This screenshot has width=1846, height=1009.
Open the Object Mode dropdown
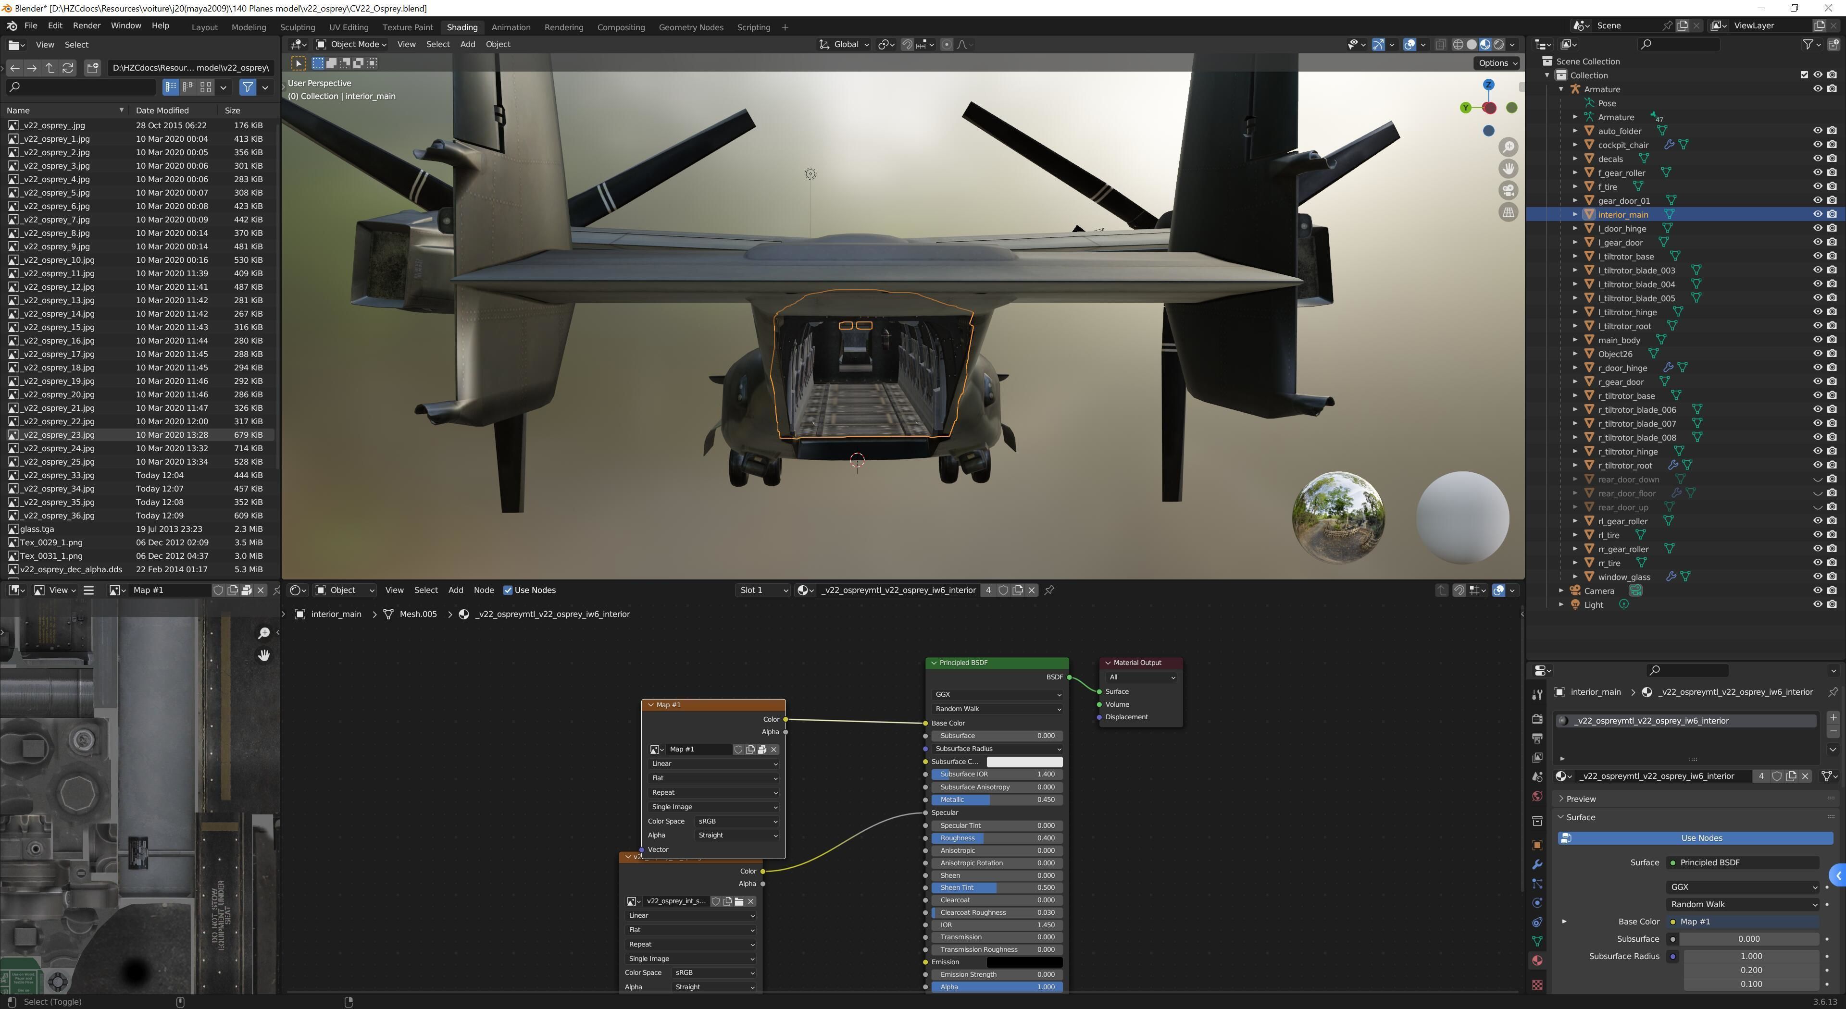pyautogui.click(x=352, y=44)
